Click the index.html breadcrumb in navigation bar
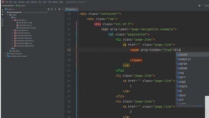The width and height of the screenshot is (209, 118). tap(20, 6)
